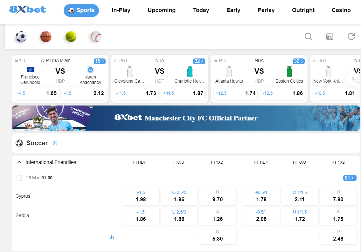Pick full-time draw odds 5.30
This screenshot has height=252, width=361.
click(x=218, y=235)
